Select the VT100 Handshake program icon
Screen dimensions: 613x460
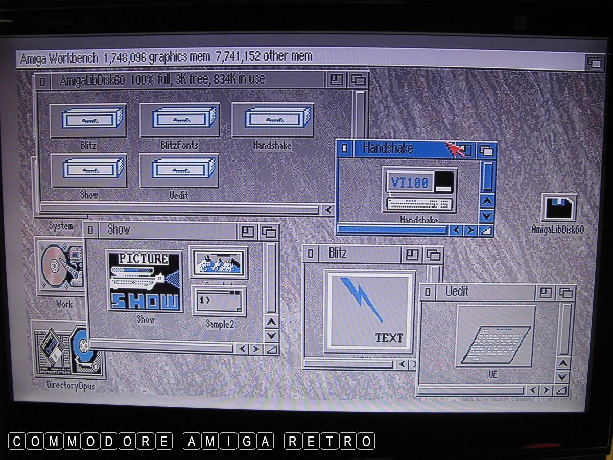coord(419,190)
